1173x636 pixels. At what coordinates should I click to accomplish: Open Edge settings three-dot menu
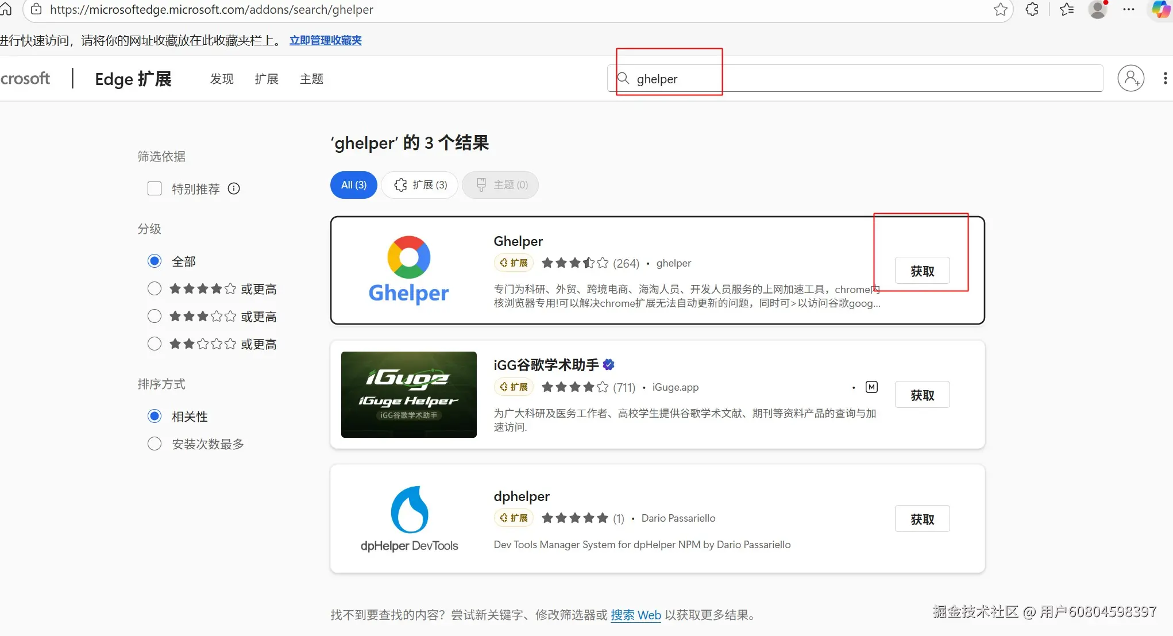[1128, 9]
